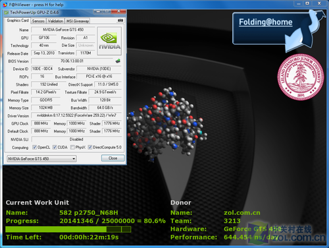Click the Name field showing GeForce GTS 450
This screenshot has height=248, width=329.
(x=63, y=30)
